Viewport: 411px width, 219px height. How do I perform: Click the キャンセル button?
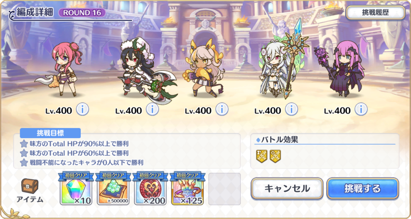tap(287, 189)
